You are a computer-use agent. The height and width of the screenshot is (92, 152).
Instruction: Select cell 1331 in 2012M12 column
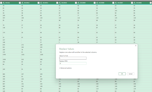click(x=30, y=54)
